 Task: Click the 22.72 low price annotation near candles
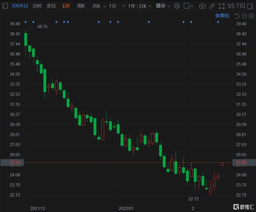(193, 199)
